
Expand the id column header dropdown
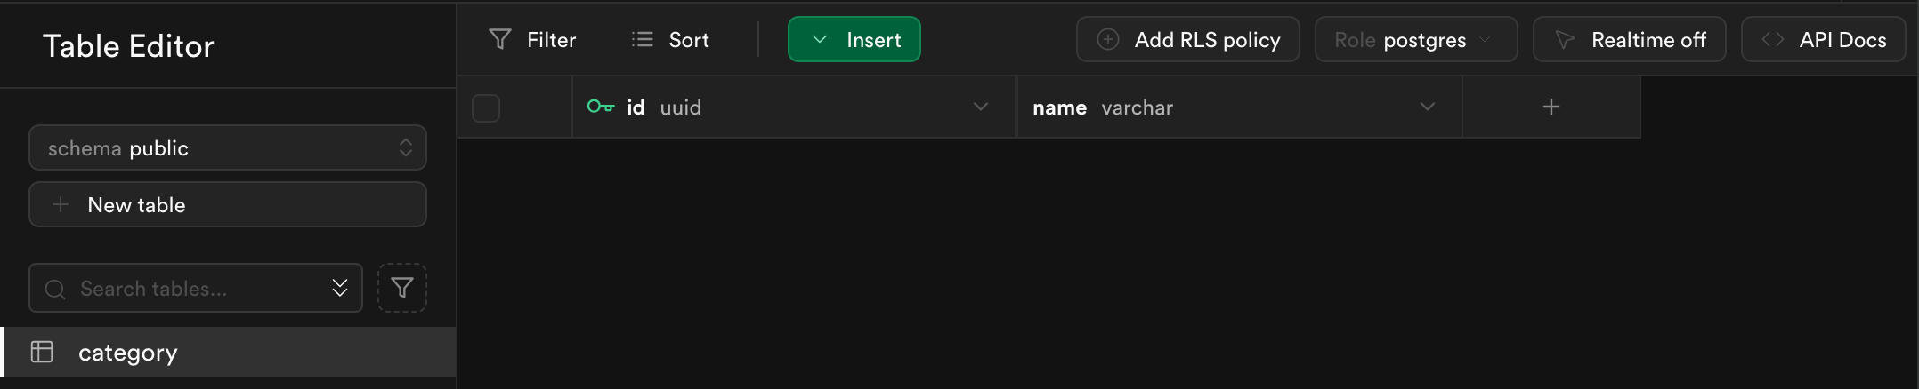(981, 107)
